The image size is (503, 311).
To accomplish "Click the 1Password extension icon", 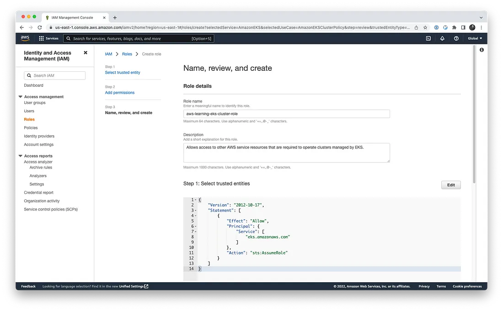I will point(436,27).
